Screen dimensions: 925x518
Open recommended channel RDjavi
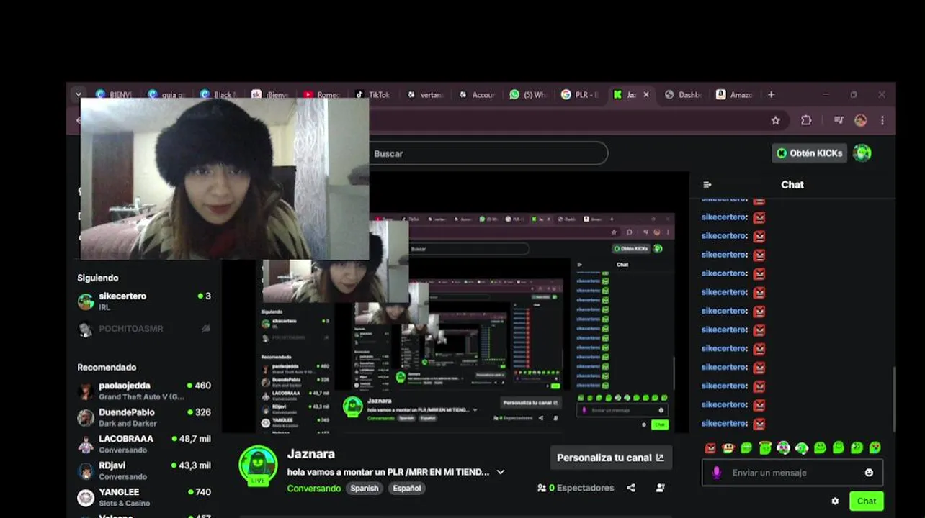click(x=144, y=471)
